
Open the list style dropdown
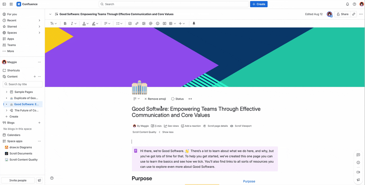coord(119,24)
